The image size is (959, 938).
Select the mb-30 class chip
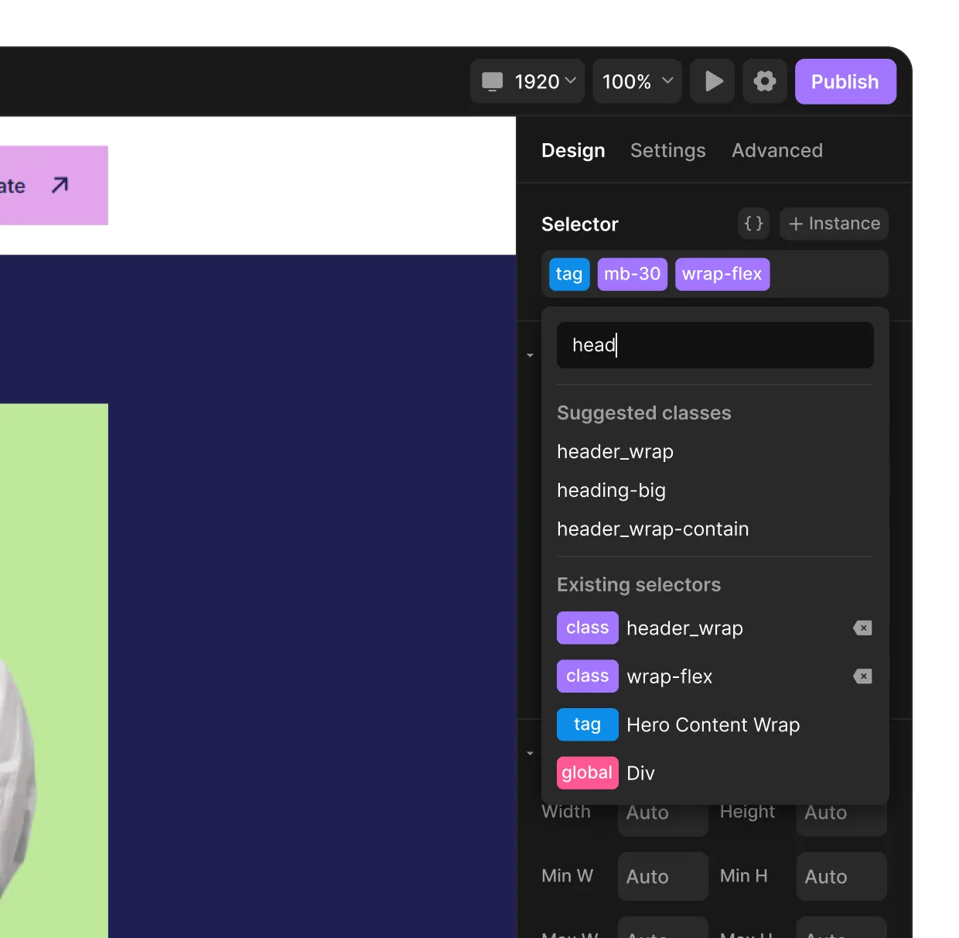click(x=633, y=274)
